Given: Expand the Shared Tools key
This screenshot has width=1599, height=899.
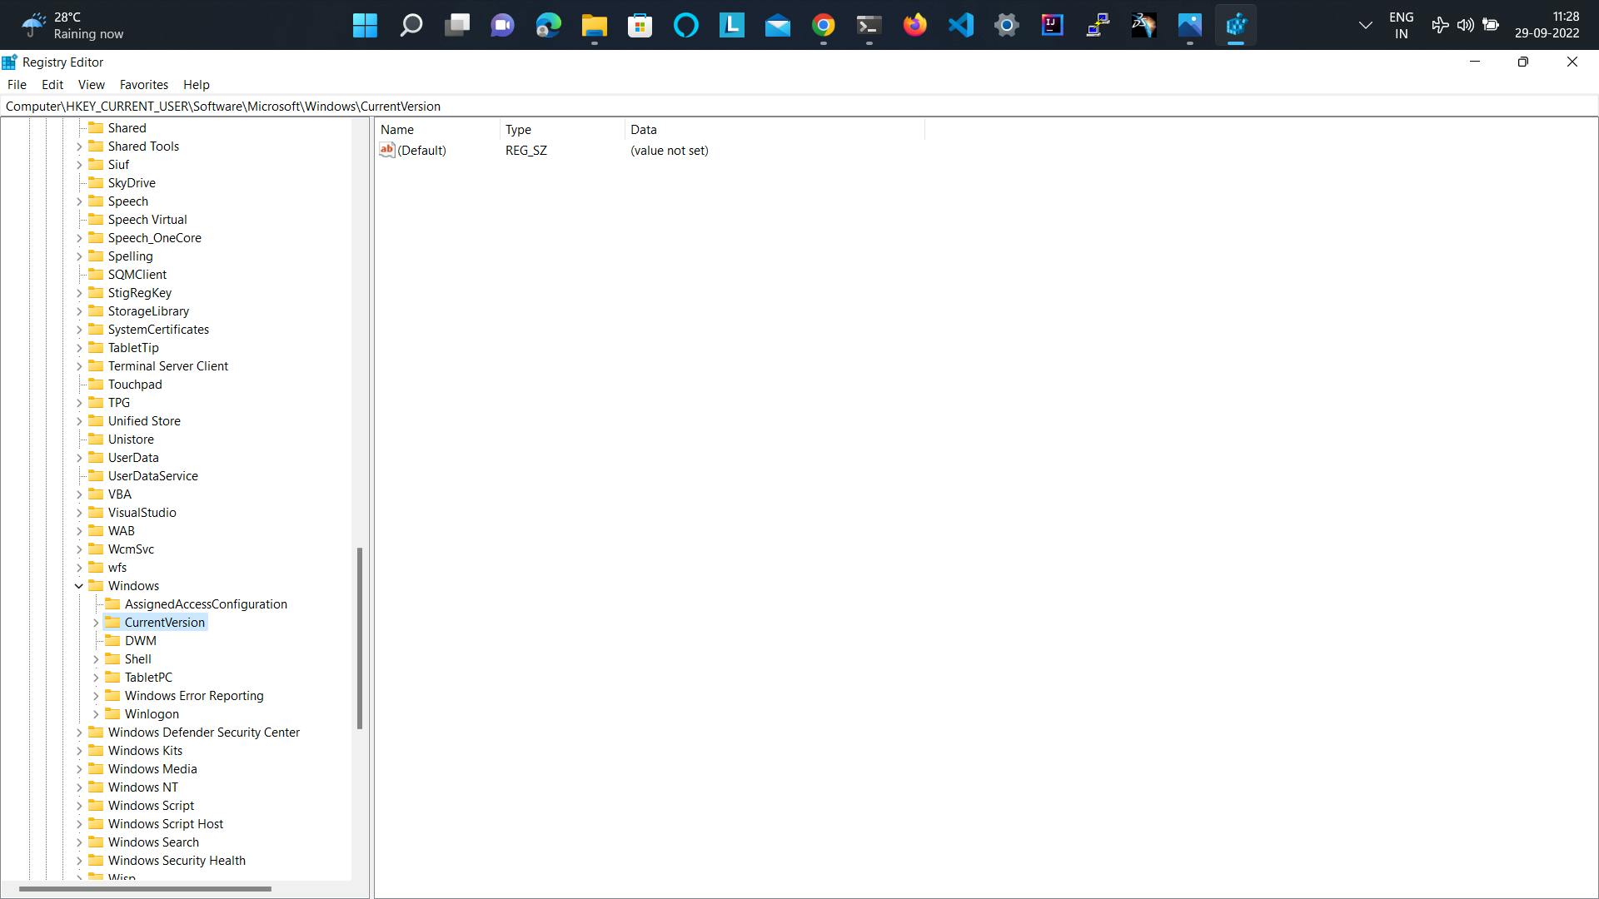Looking at the screenshot, I should pos(79,147).
